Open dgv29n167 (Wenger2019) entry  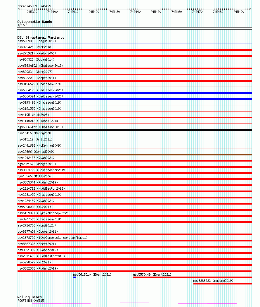pos(37,164)
